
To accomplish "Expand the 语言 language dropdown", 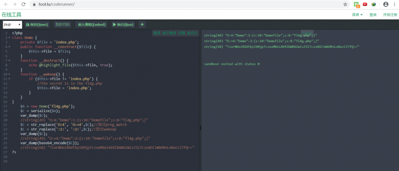I will [357, 15].
